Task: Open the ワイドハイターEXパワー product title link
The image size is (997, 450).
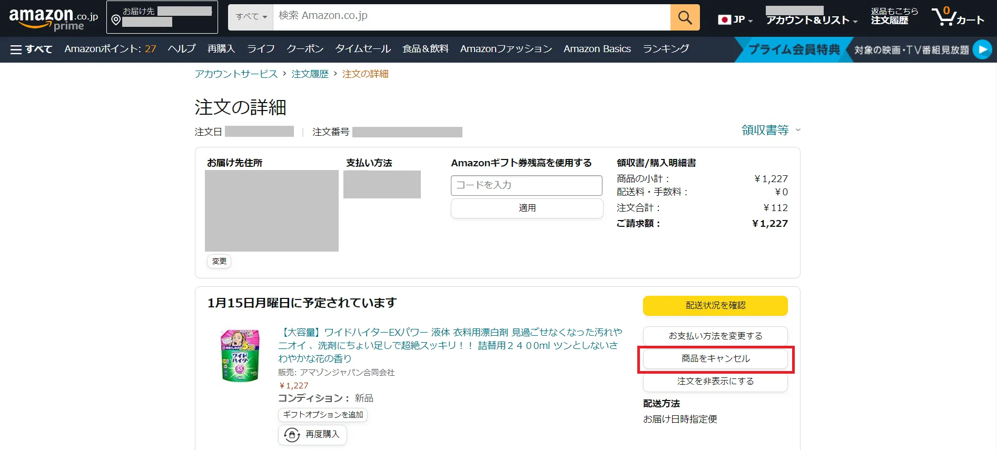Action: pos(450,346)
